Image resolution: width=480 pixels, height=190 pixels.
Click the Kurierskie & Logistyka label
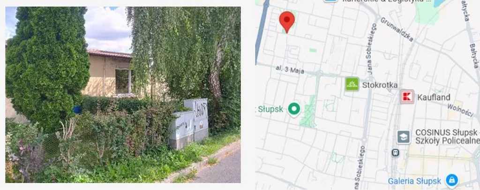387,1
